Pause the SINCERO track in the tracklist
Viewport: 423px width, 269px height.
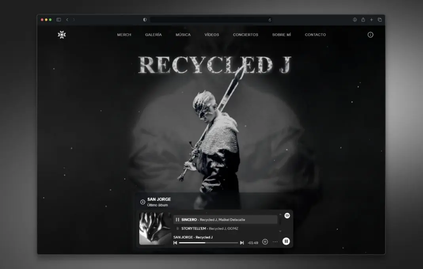pos(177,219)
